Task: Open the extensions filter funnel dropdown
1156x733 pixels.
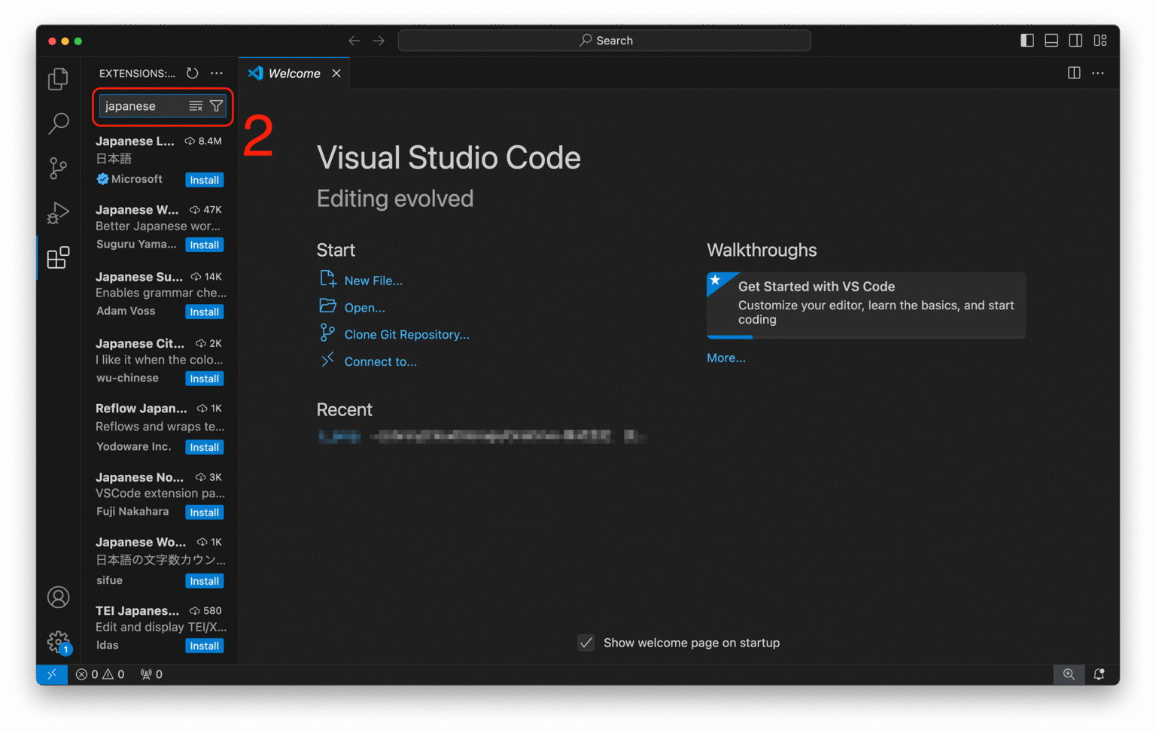Action: tap(217, 106)
